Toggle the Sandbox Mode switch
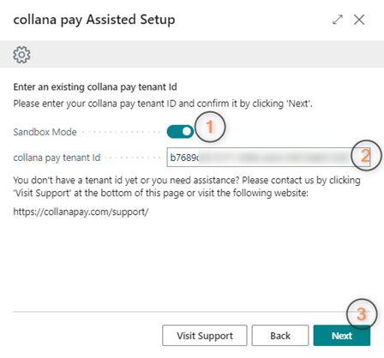Screen dimensions: 384x358 point(180,132)
